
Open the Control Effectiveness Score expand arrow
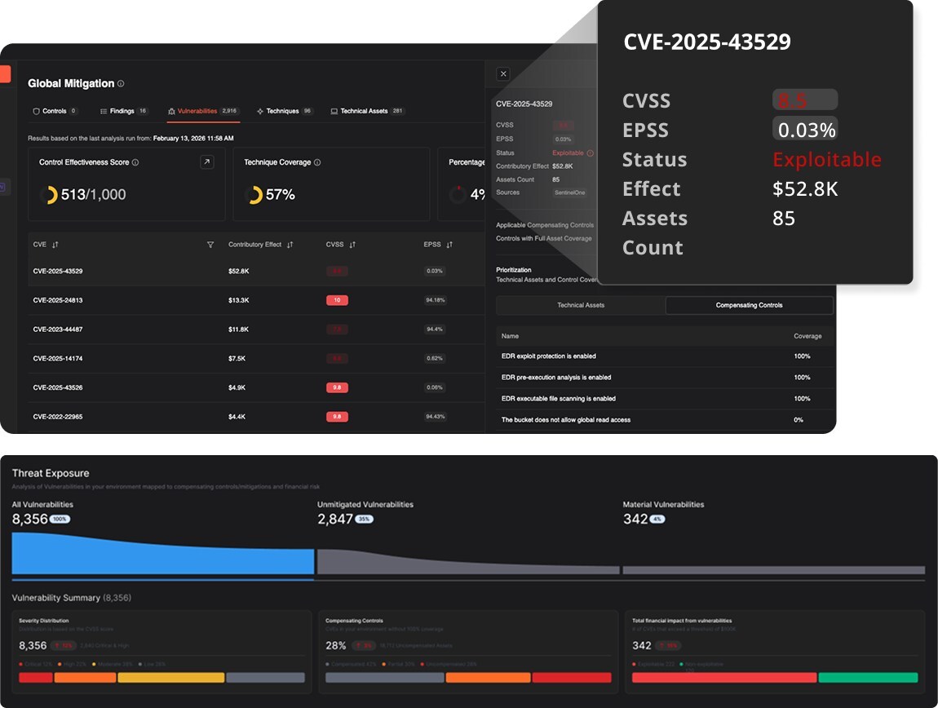coord(206,162)
